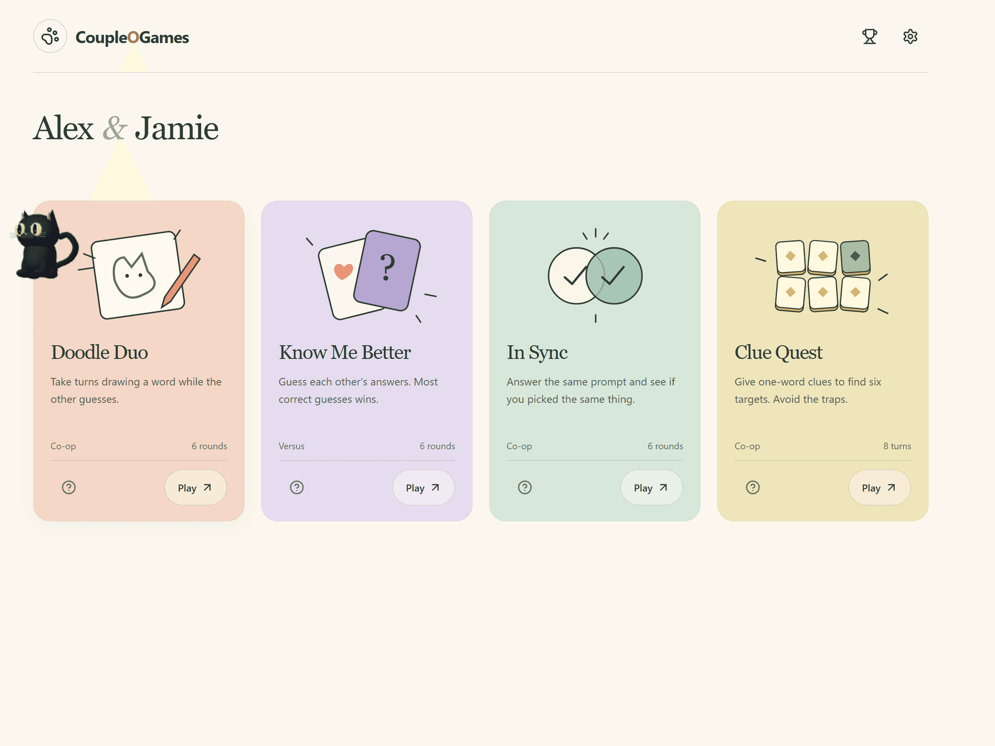Show help for Doodle Duo
Image resolution: width=995 pixels, height=746 pixels.
tap(69, 487)
